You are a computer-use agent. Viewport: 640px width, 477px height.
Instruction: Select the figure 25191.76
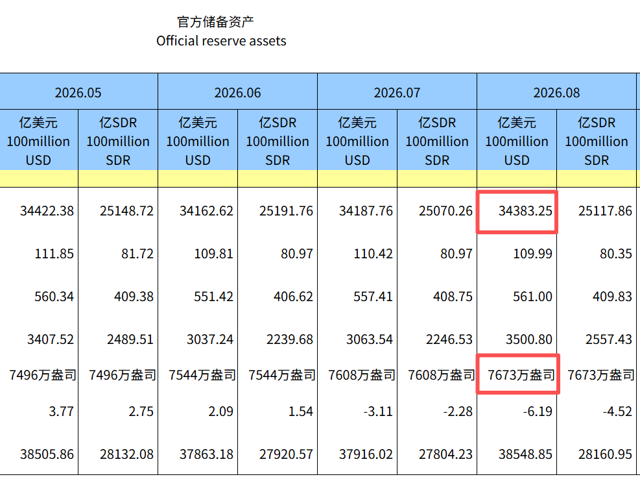(286, 211)
